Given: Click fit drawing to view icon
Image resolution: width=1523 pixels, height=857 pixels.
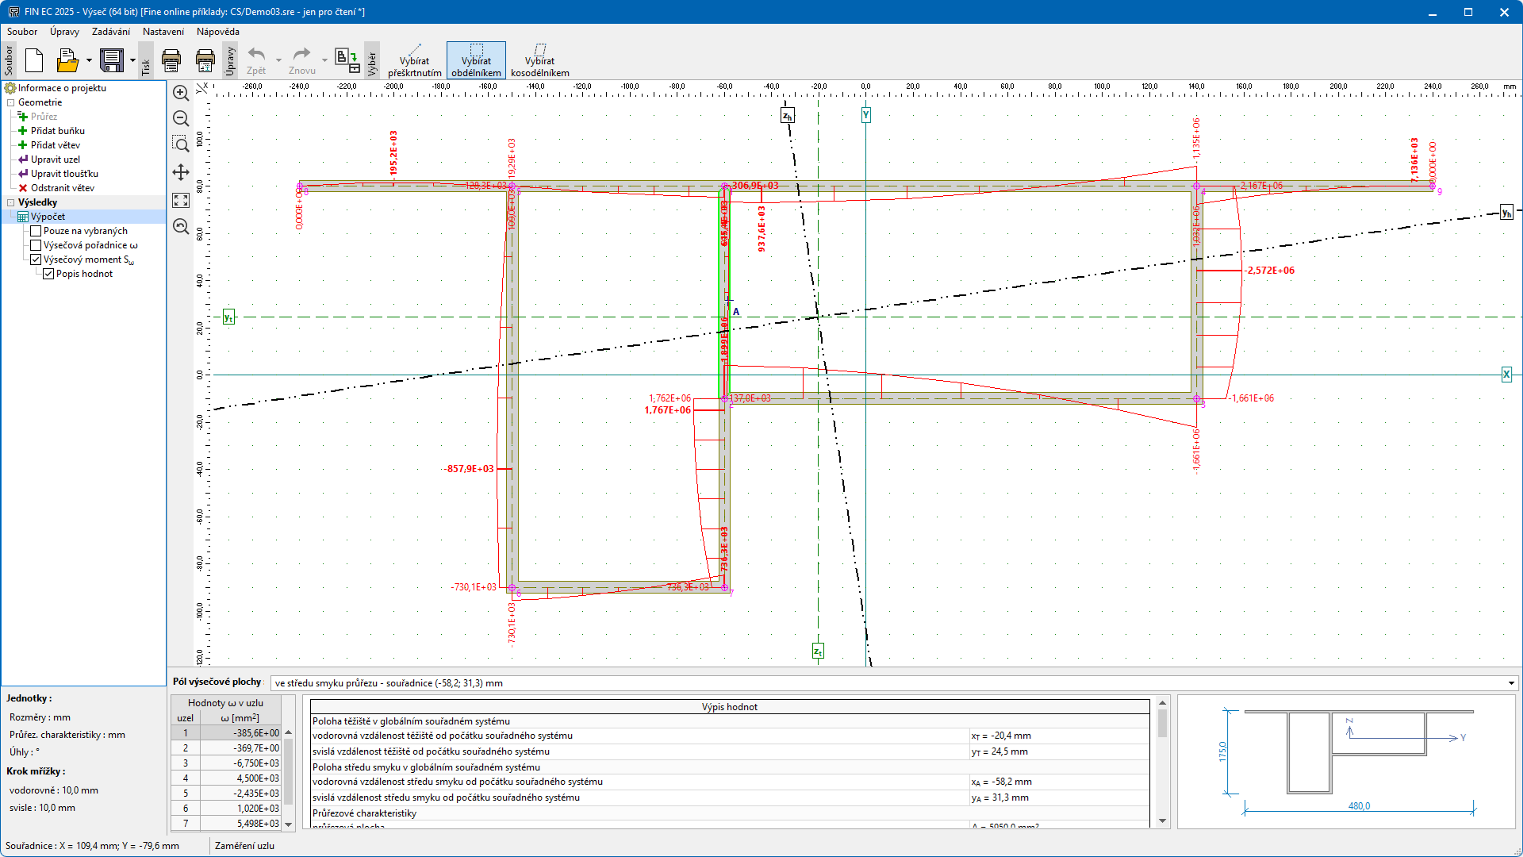Looking at the screenshot, I should click(181, 201).
